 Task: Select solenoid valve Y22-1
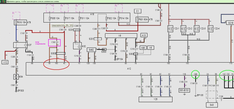(x=170, y=29)
